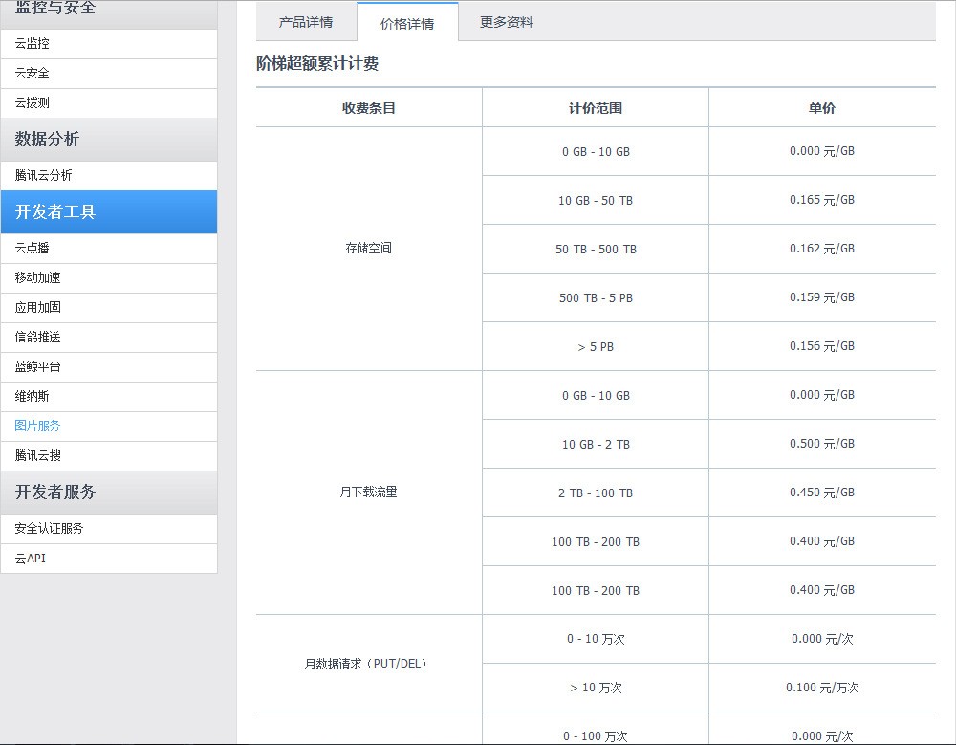
Task: Go to 腾讯云搜 in the sidebar
Action: click(x=109, y=456)
